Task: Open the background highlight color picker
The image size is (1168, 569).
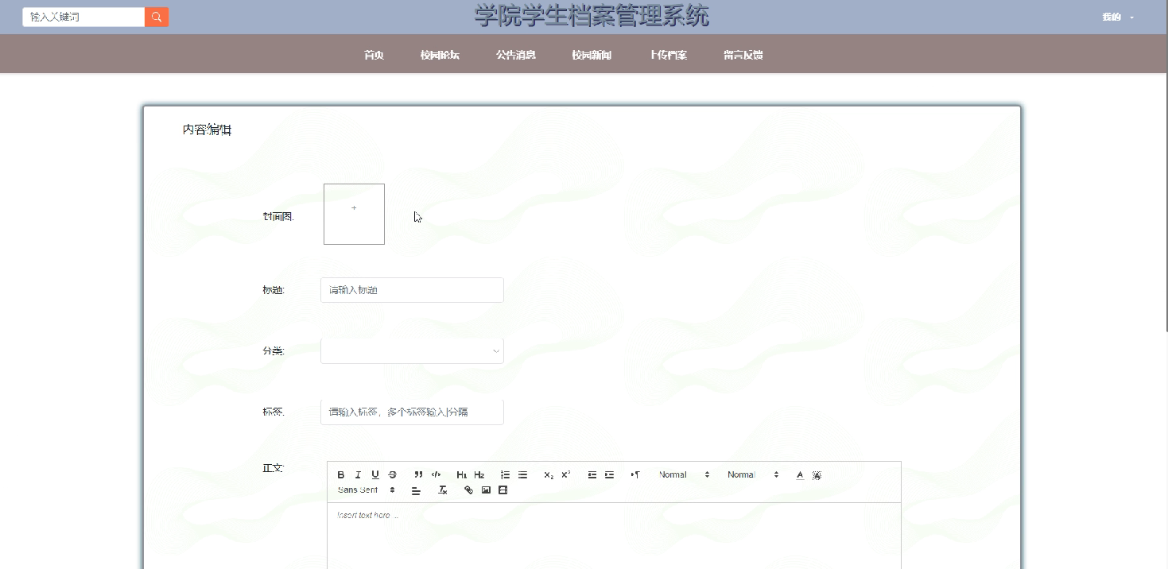Action: (817, 474)
